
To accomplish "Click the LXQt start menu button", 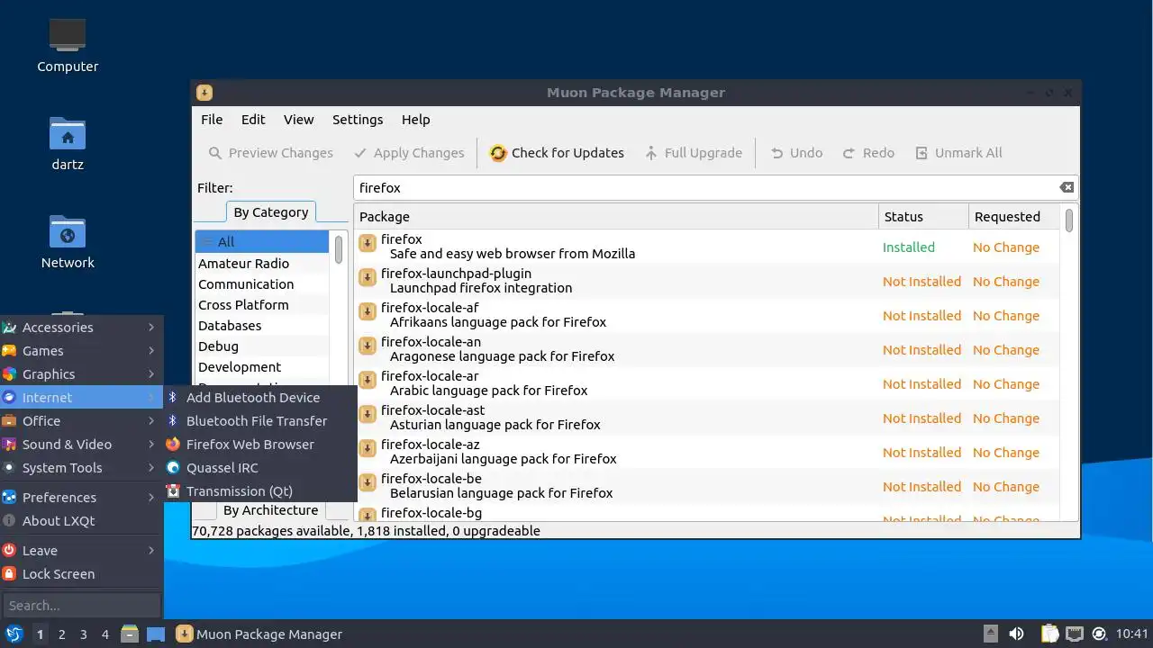I will [14, 634].
